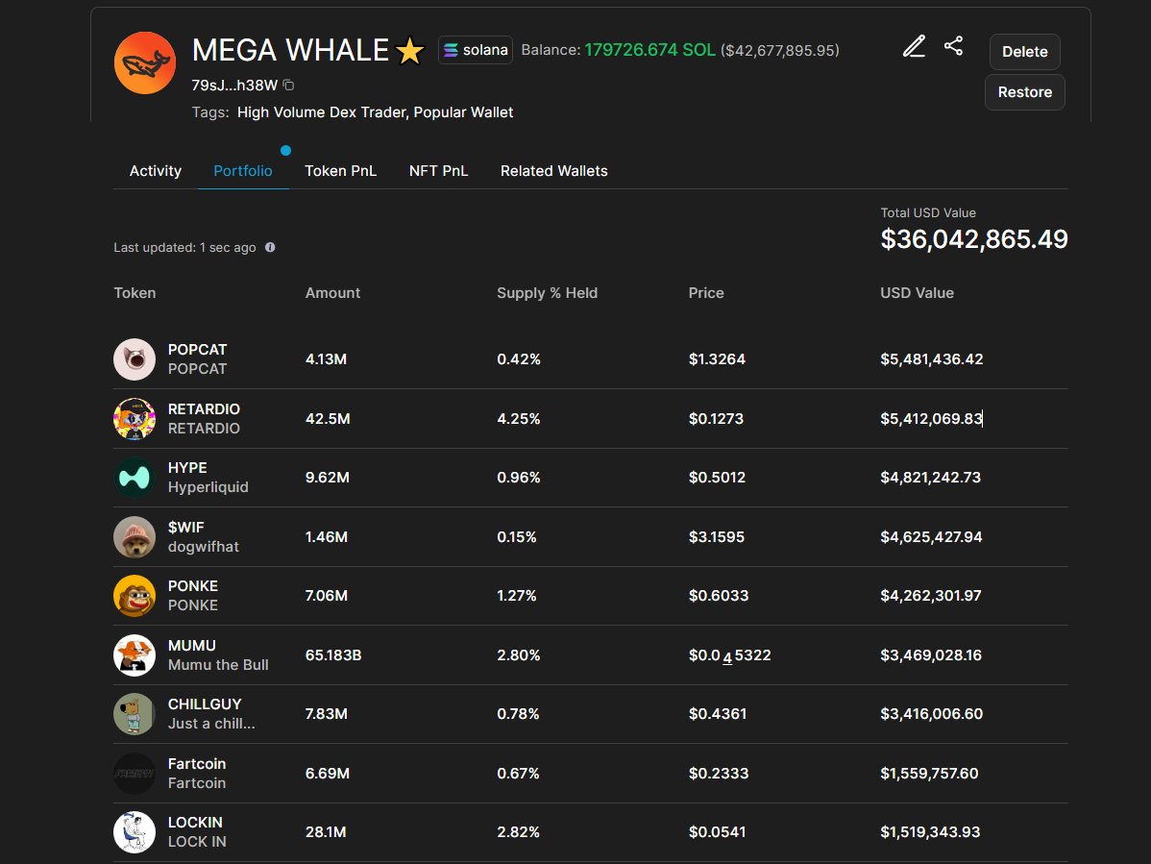Click the POPCAT token icon
1151x864 pixels.
[x=135, y=359]
